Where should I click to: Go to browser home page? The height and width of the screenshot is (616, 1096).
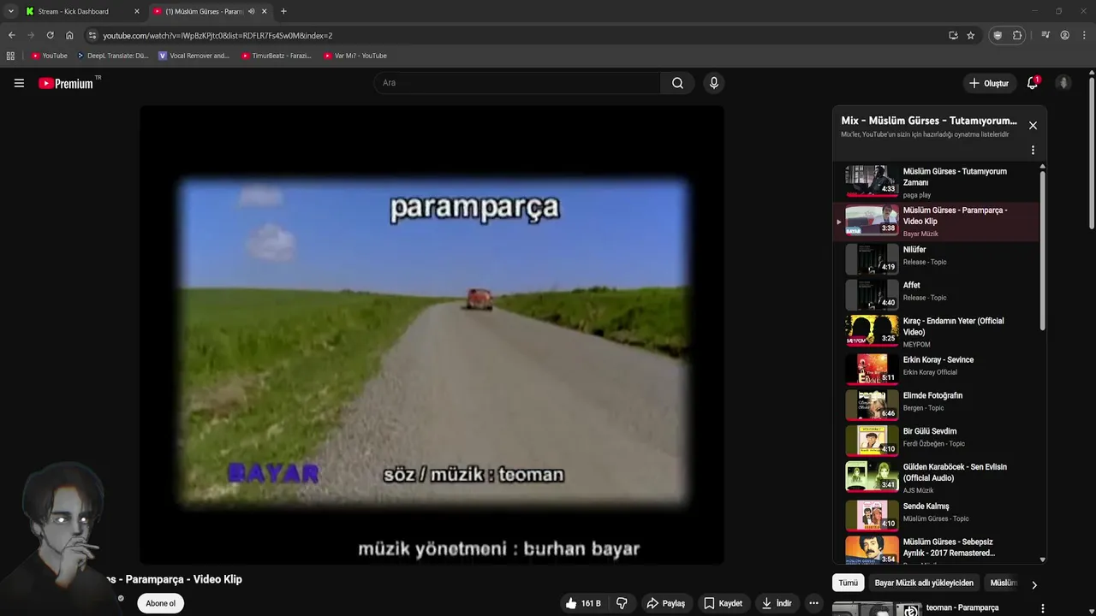(69, 35)
